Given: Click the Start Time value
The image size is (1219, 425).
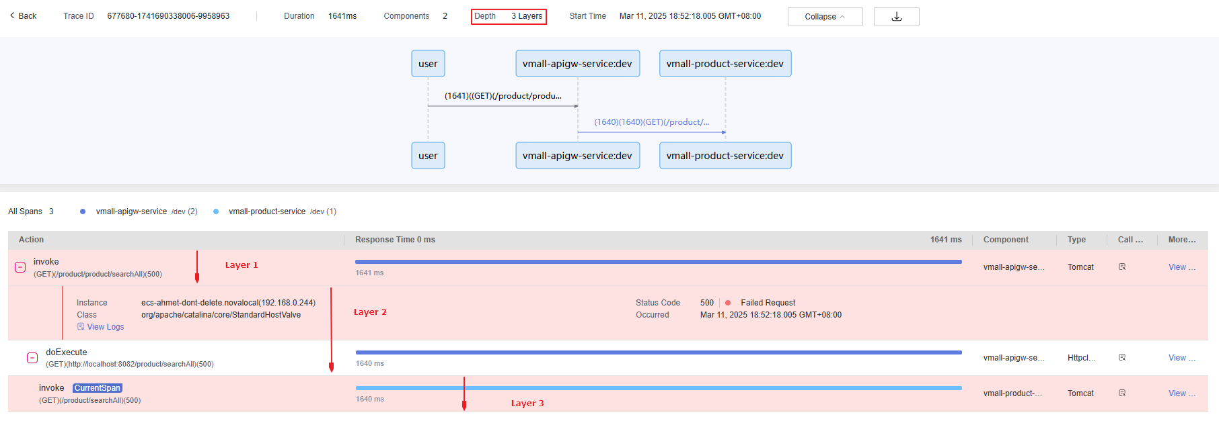Looking at the screenshot, I should point(690,16).
